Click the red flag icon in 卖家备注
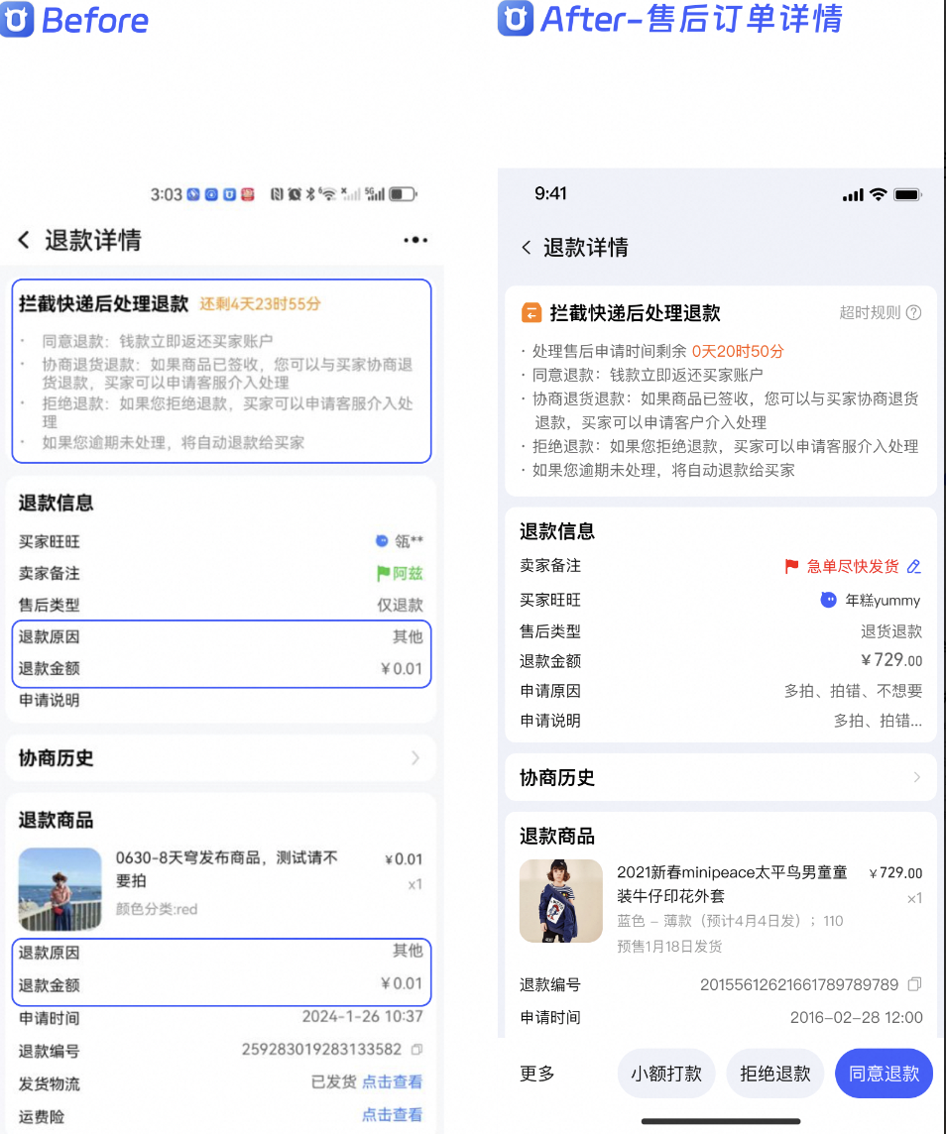 [x=791, y=566]
